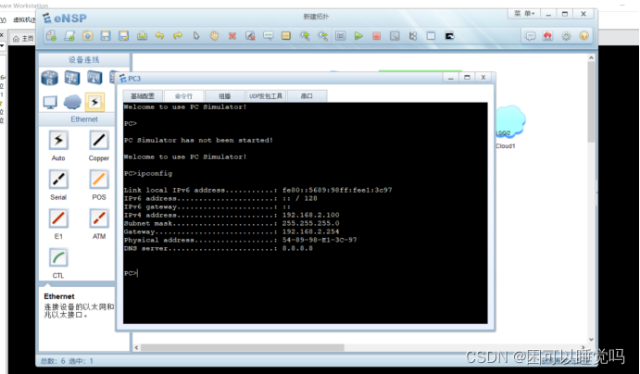The height and width of the screenshot is (374, 640).
Task: Click the green Start Devices icon
Action: click(x=358, y=36)
